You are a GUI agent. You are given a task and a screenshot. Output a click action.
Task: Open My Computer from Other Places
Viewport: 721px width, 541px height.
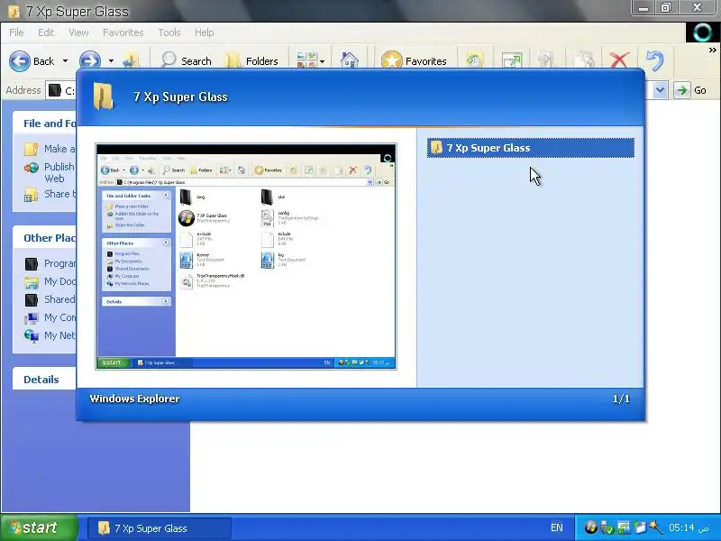[50, 317]
